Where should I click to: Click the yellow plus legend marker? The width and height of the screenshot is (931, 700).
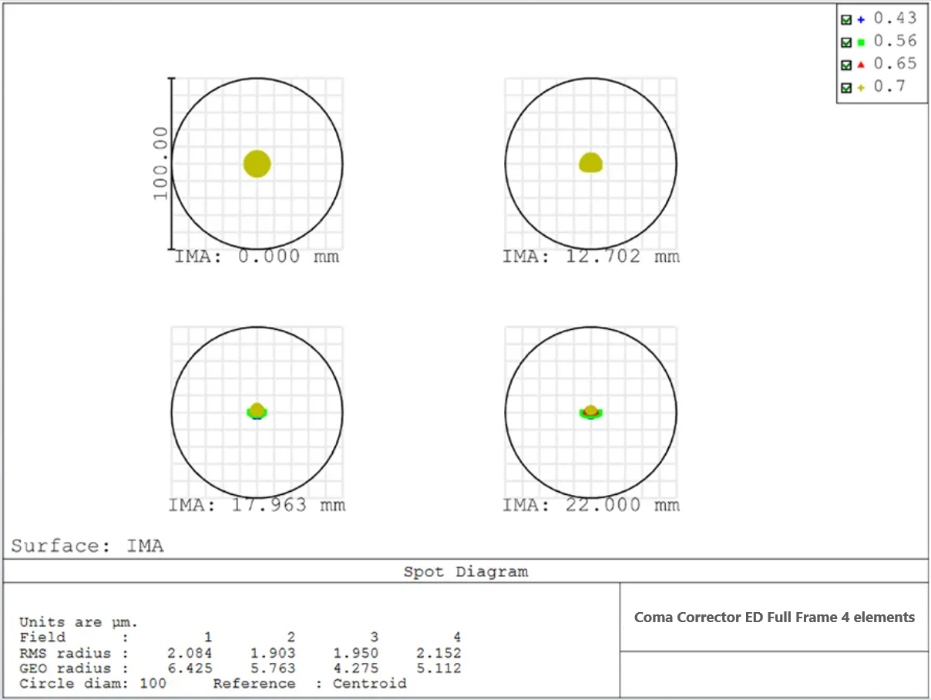tap(861, 88)
